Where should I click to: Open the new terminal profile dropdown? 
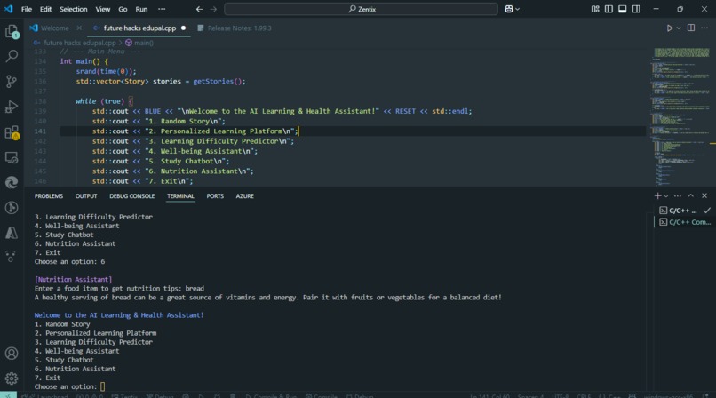pyautogui.click(x=665, y=196)
